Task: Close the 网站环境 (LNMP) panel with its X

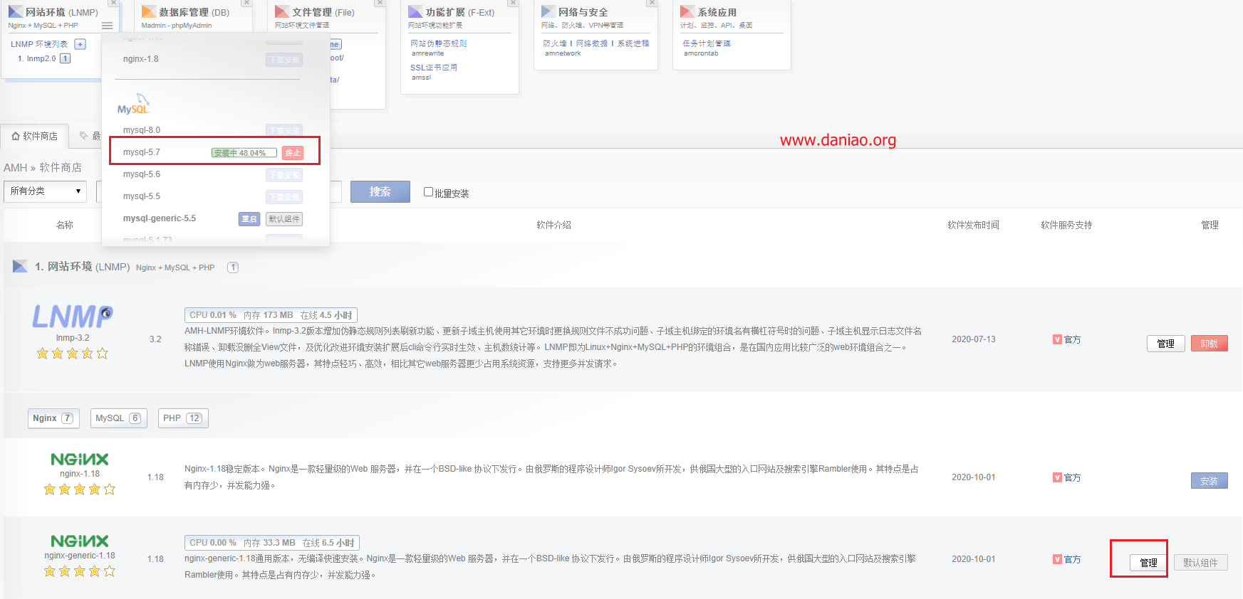Action: pos(113,3)
